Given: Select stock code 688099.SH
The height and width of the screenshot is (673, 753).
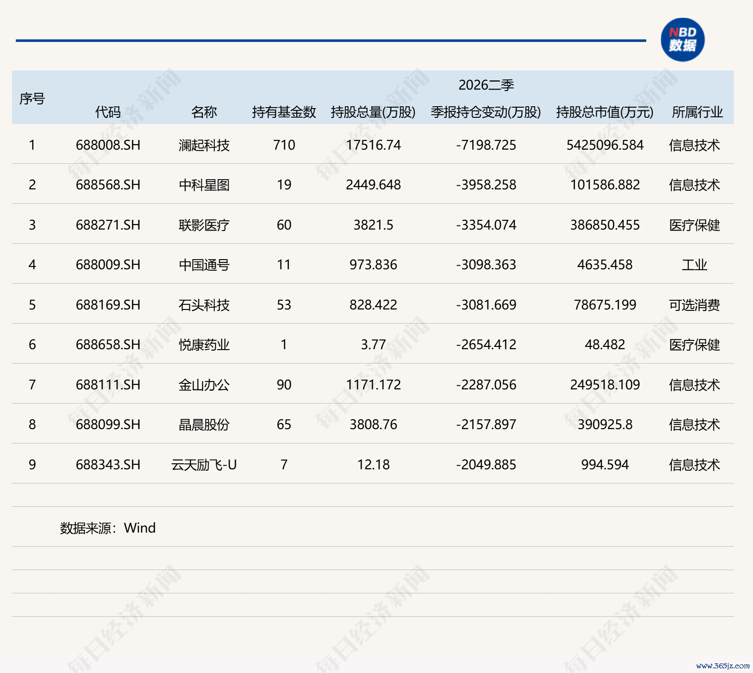Looking at the screenshot, I should click(108, 424).
